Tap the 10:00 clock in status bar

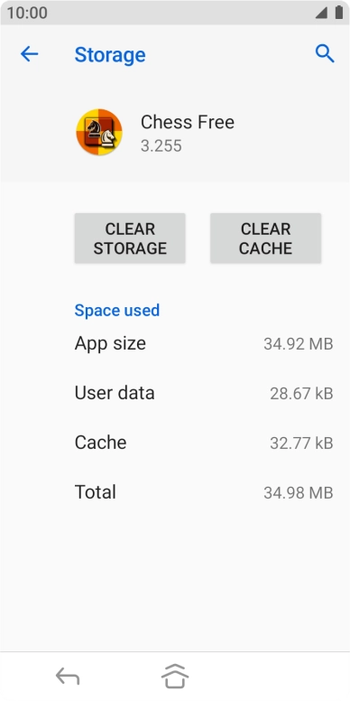27,13
